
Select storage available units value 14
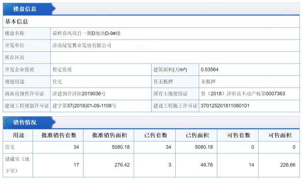[x=251, y=165]
